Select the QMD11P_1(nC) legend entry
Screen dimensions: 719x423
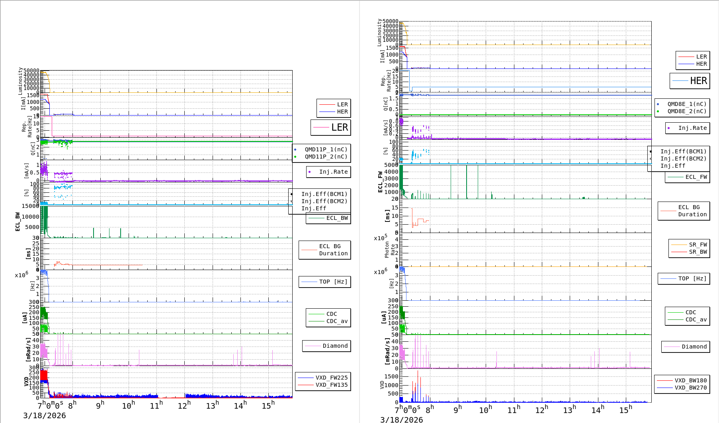[326, 149]
